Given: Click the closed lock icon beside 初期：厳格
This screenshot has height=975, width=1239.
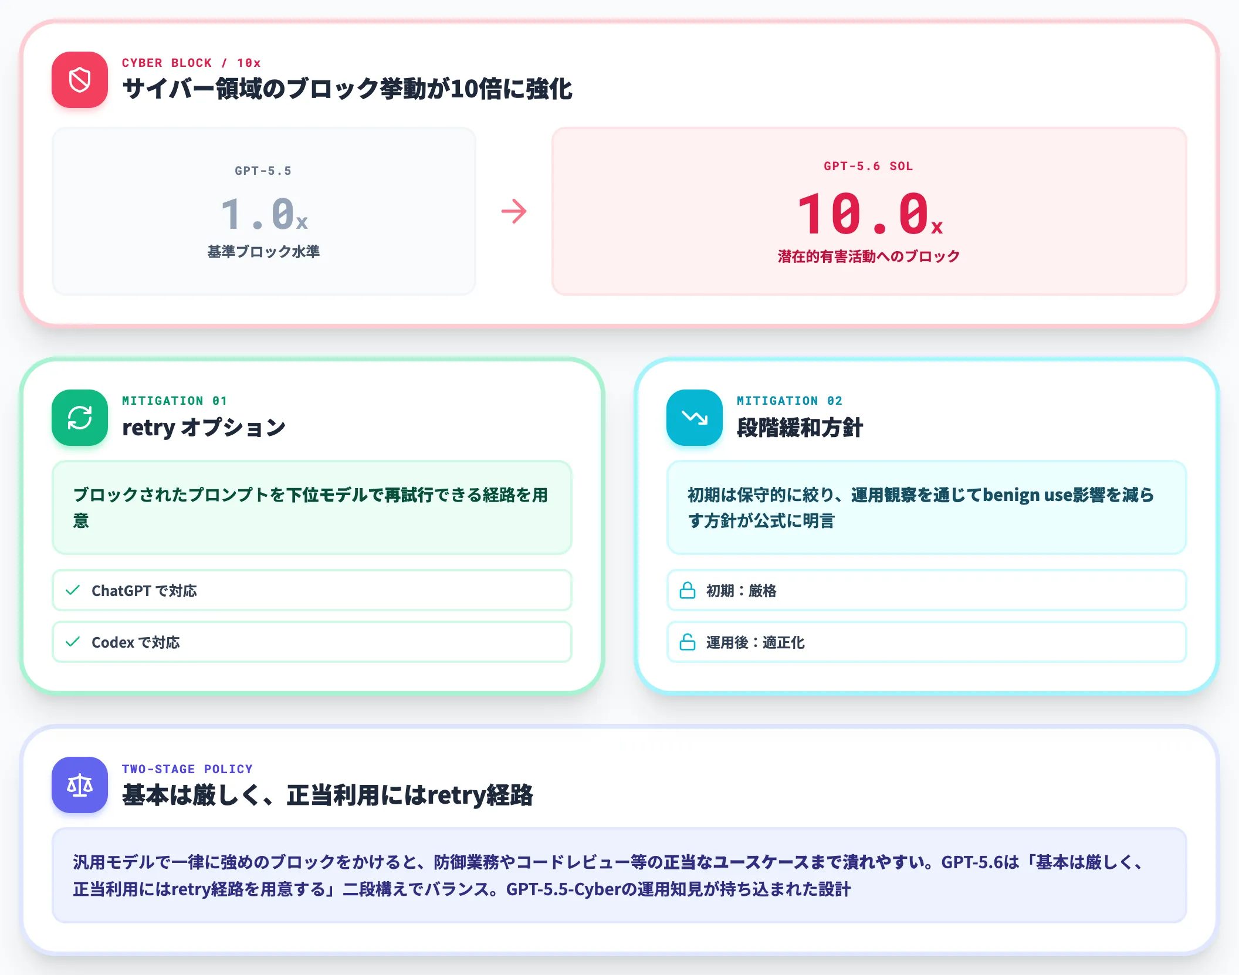Looking at the screenshot, I should tap(688, 590).
